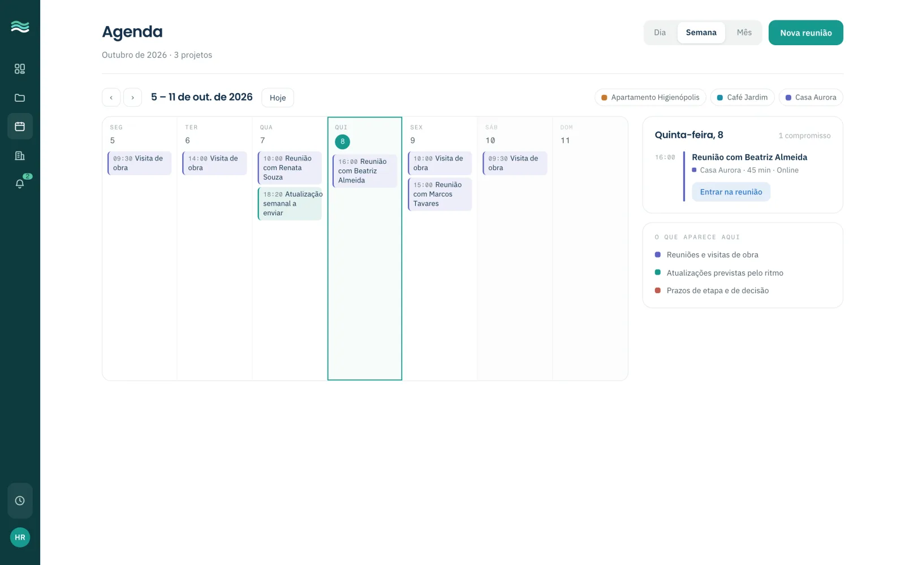Click the Quinta-feira, 8 heading
The image size is (905, 565).
click(689, 135)
